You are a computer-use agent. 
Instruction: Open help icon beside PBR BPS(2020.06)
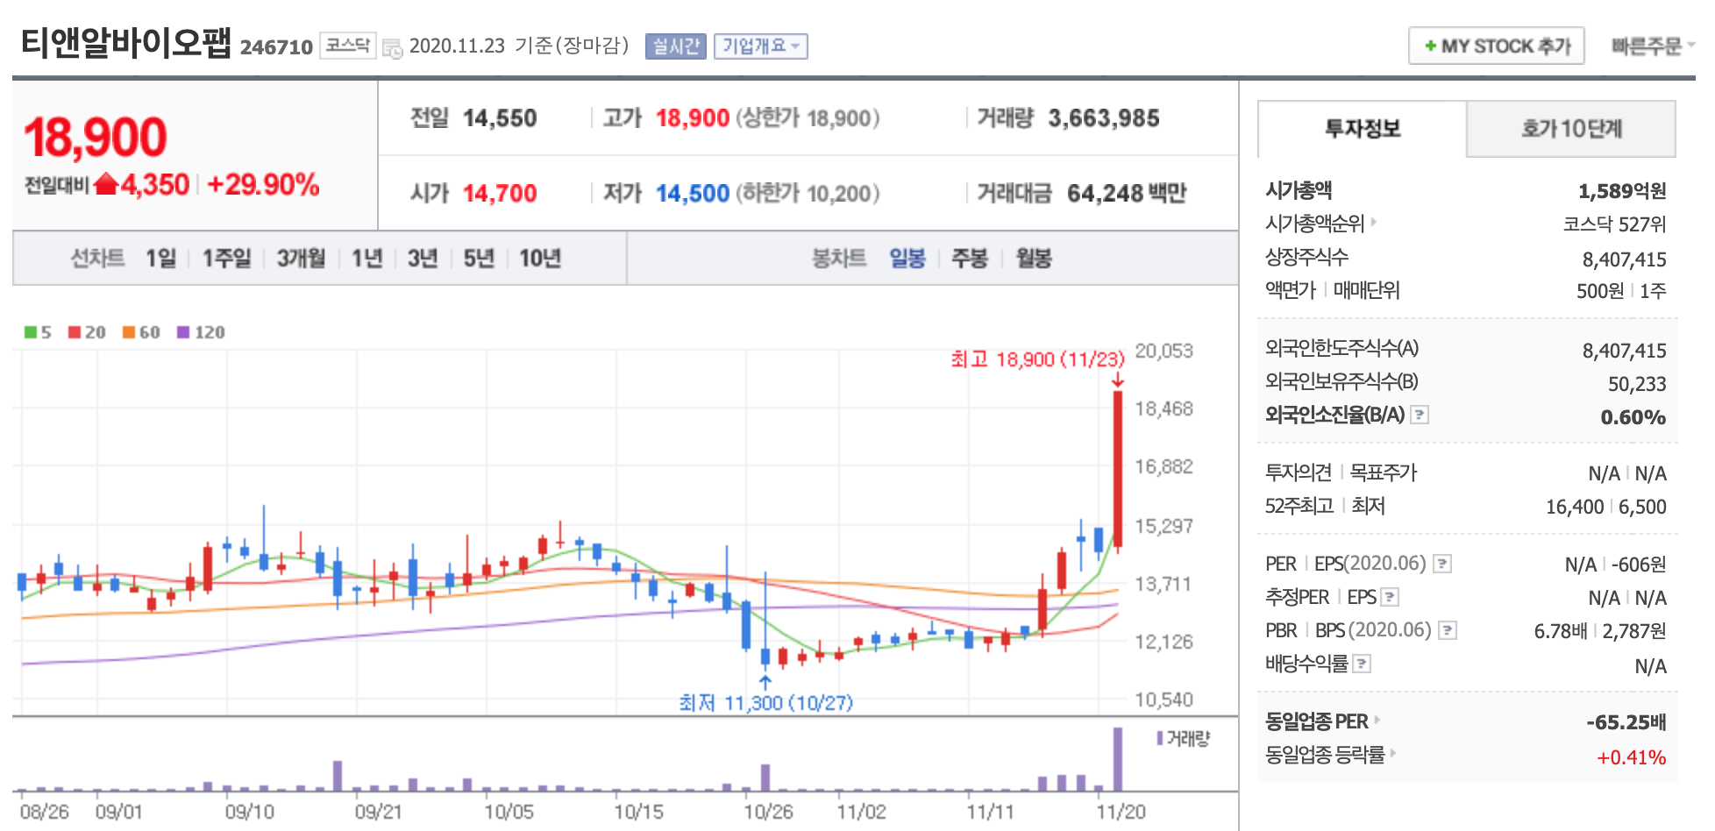point(1448,630)
